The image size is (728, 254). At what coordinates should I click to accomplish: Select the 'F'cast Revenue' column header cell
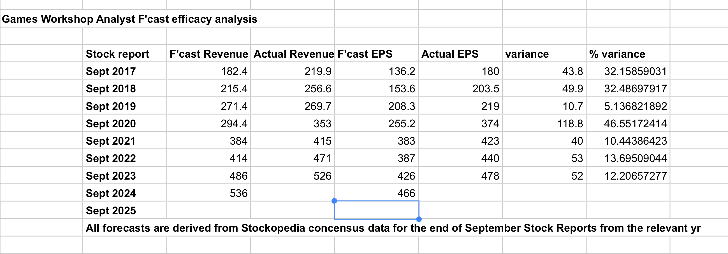point(208,53)
